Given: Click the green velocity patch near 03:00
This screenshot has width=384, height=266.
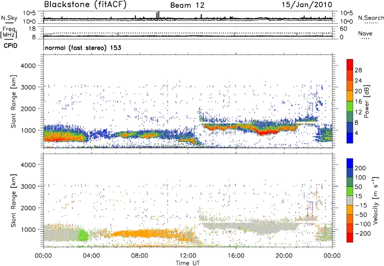Looking at the screenshot, I should (83, 235).
